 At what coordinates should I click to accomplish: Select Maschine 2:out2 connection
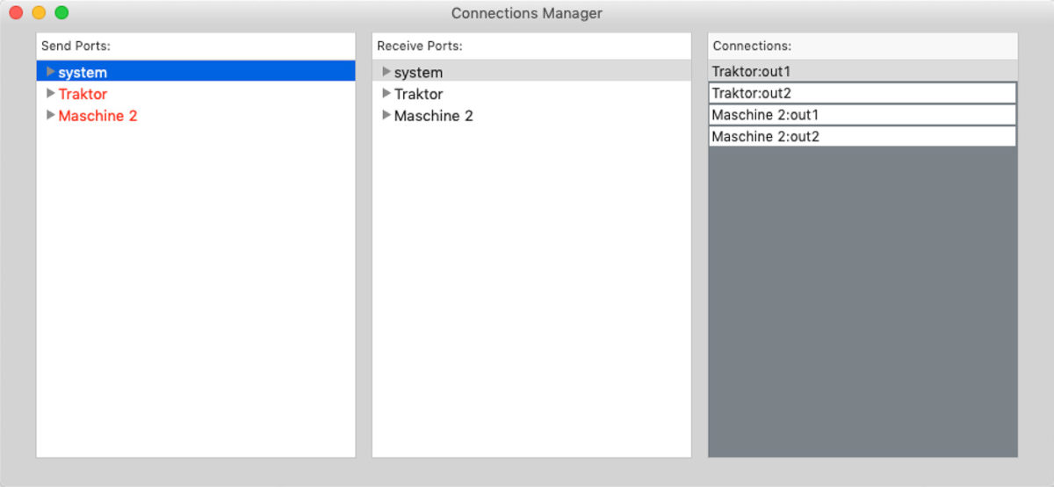coord(863,137)
